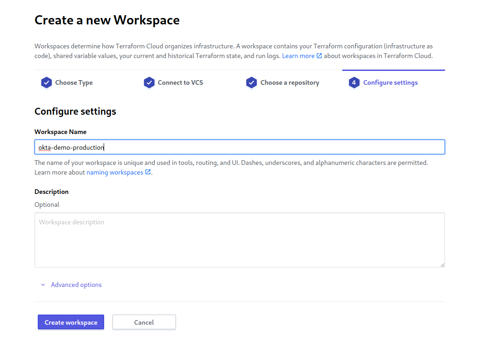498x339 pixels.
Task: Open the naming workspaces link
Action: (x=115, y=172)
